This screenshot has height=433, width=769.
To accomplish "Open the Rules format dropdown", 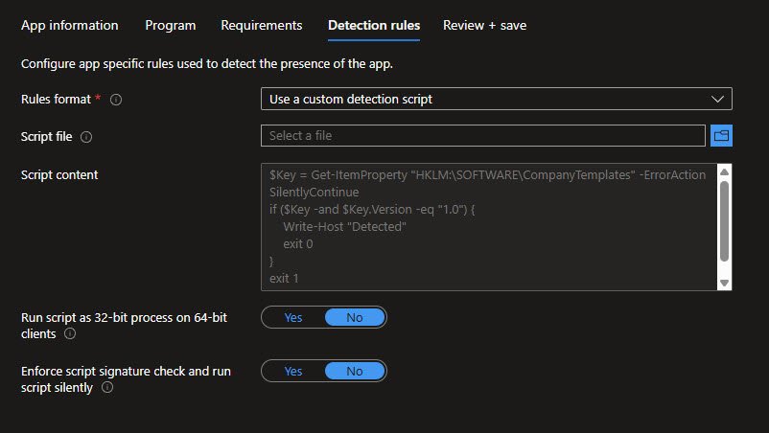I will point(496,99).
